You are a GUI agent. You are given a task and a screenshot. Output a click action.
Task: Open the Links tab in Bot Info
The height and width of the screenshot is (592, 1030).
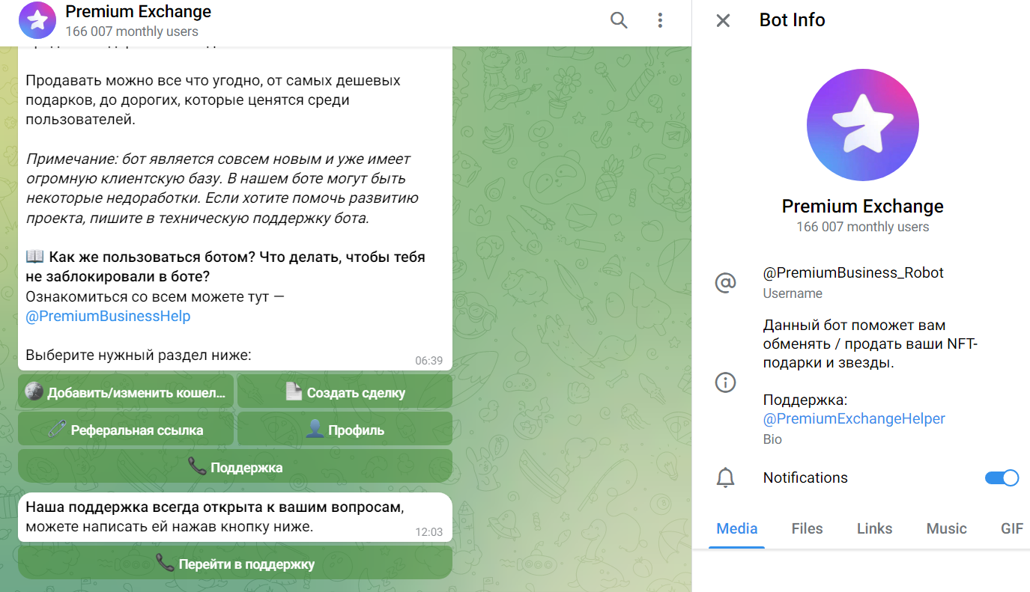[x=874, y=528]
